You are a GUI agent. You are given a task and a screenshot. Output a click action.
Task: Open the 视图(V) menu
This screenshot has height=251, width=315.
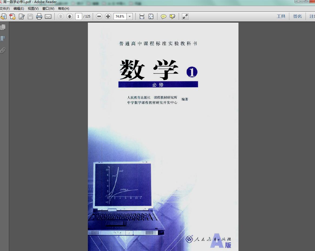33,8
